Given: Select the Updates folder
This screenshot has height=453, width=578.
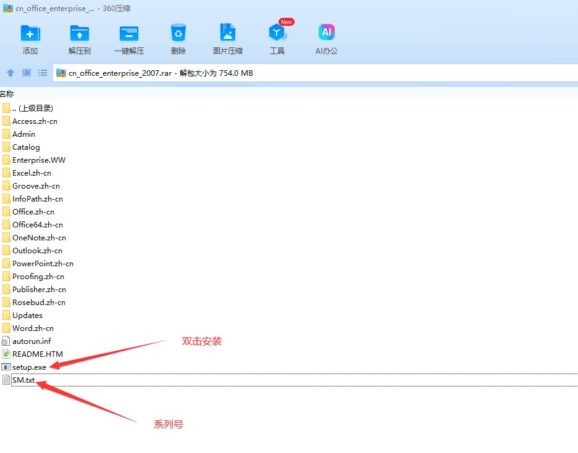Looking at the screenshot, I should click(x=23, y=316).
